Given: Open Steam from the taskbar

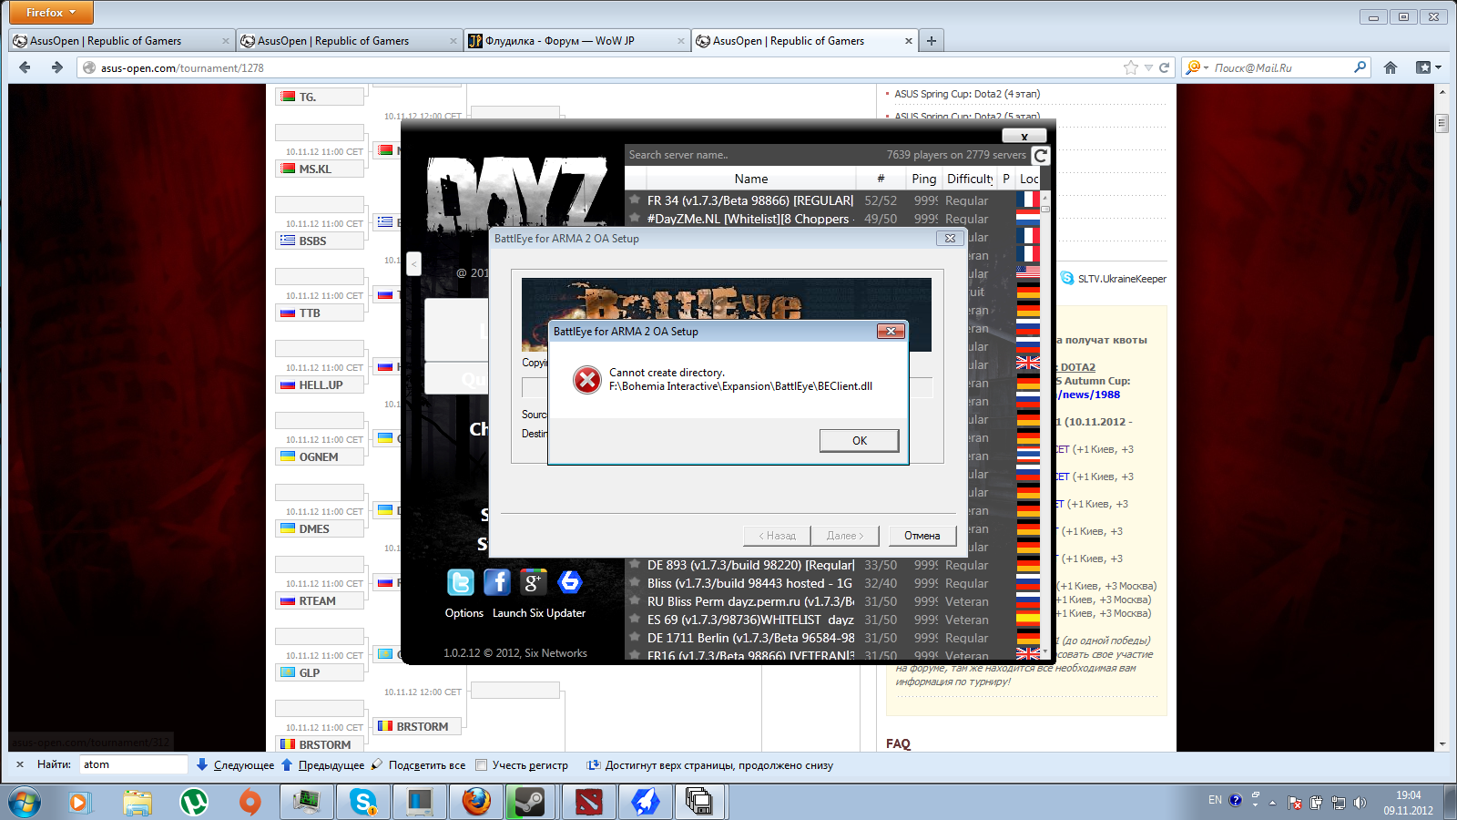Looking at the screenshot, I should point(530,802).
